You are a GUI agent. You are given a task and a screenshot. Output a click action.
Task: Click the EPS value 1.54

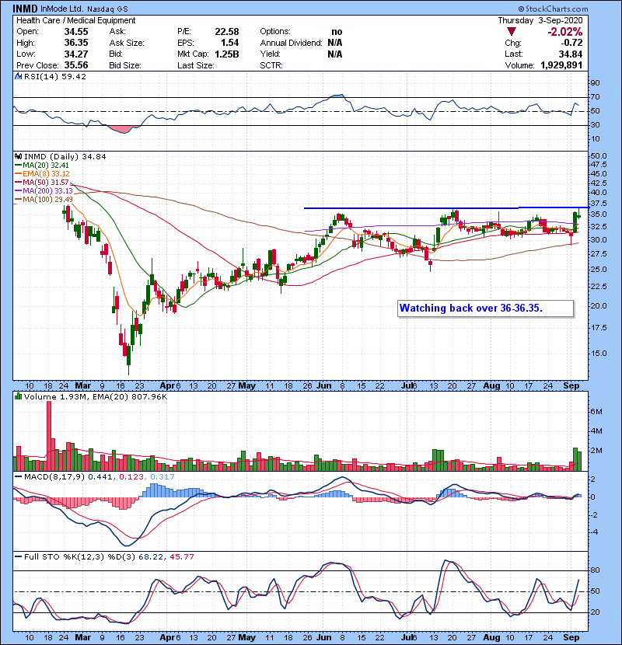(x=229, y=43)
